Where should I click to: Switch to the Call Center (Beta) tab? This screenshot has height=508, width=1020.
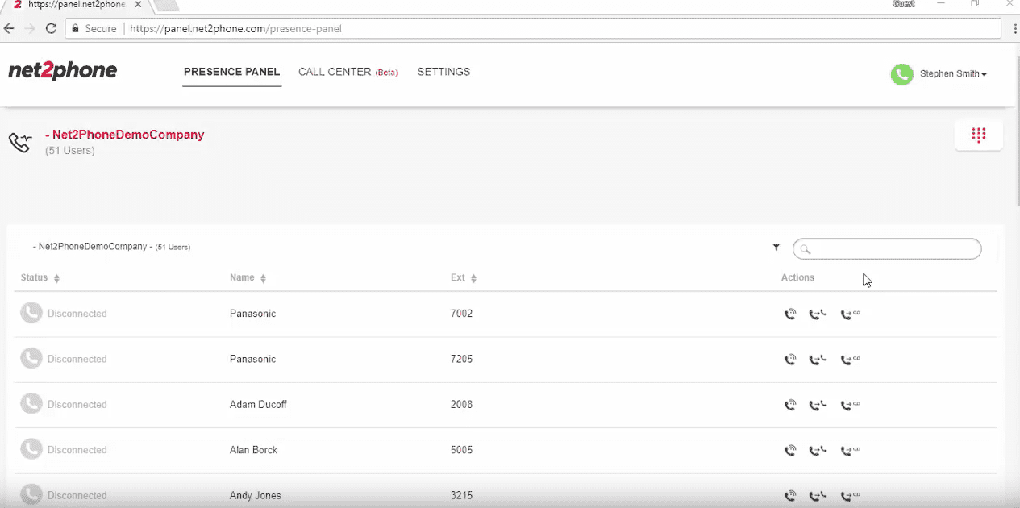click(x=348, y=73)
